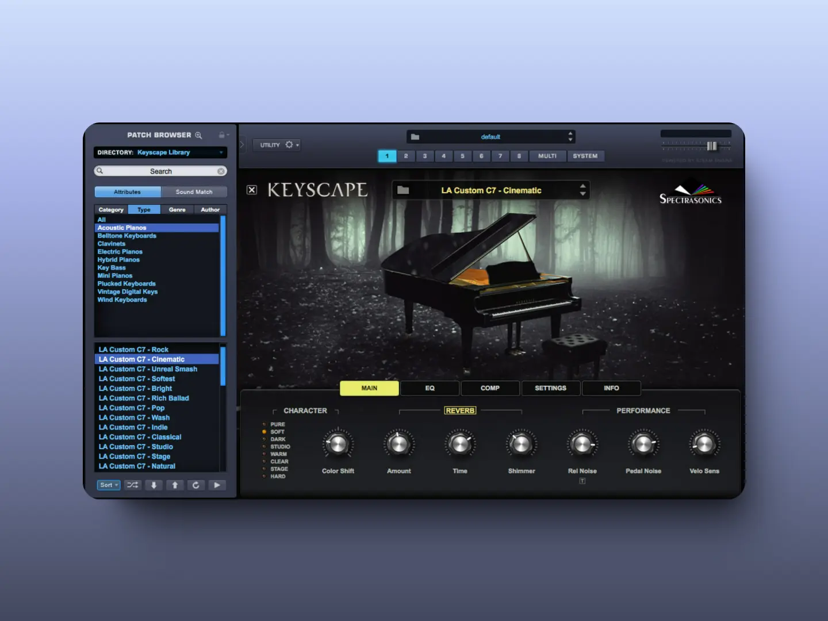Choose the LA Custom C7 - Rich Ballad patch

156,398
